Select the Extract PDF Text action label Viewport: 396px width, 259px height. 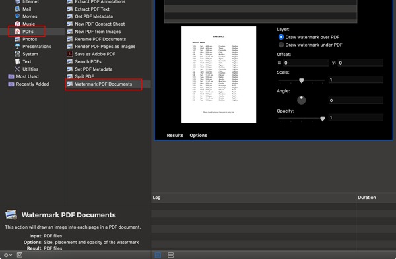pos(92,9)
